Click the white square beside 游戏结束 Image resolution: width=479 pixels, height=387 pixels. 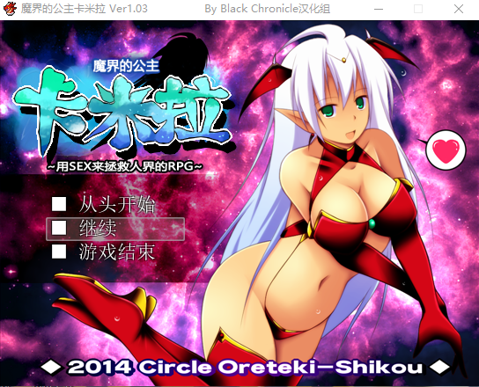59,252
